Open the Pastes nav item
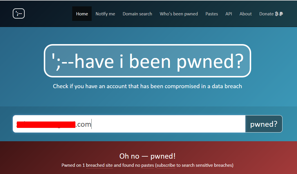297x174 pixels. 211,14
